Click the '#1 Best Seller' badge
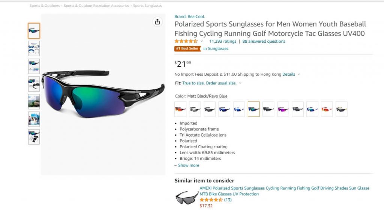The image size is (384, 216). tap(187, 48)
